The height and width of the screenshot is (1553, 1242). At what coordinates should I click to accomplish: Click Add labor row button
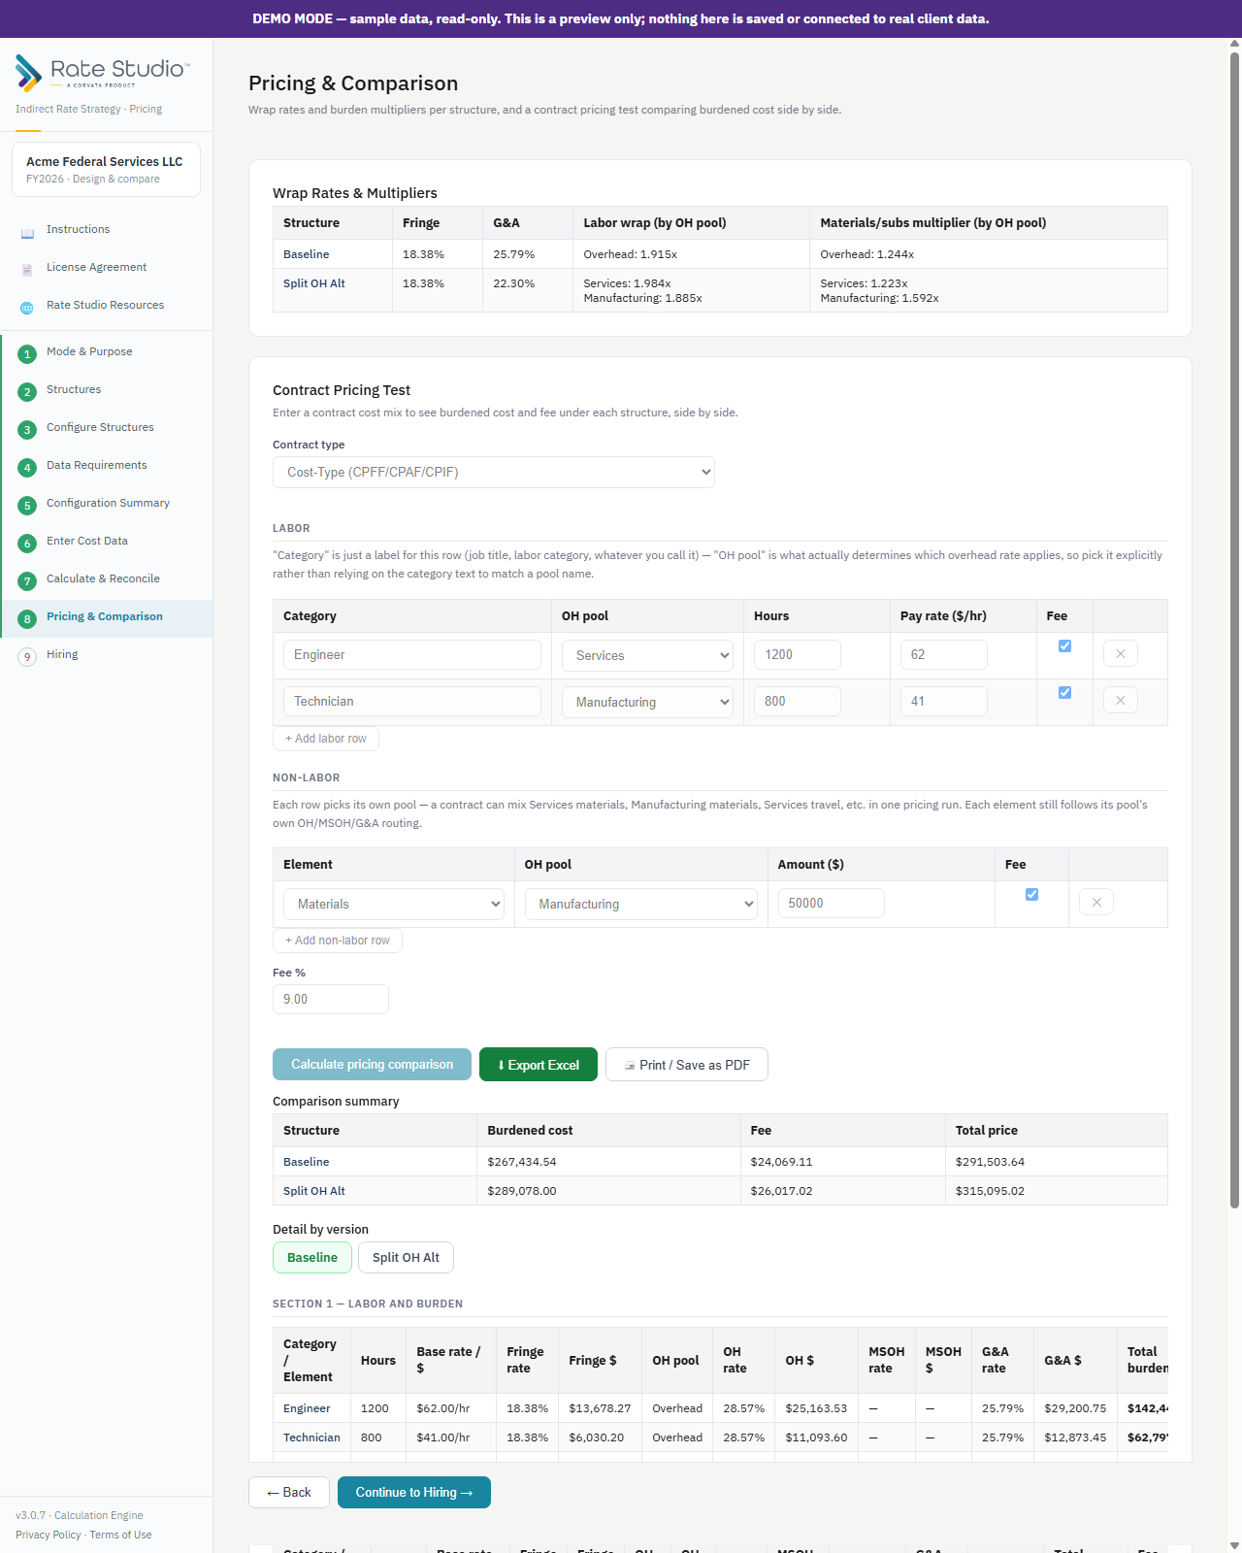(326, 739)
